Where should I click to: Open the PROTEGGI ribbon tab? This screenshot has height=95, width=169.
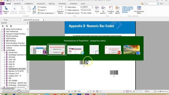pyautogui.click(x=62, y=4)
